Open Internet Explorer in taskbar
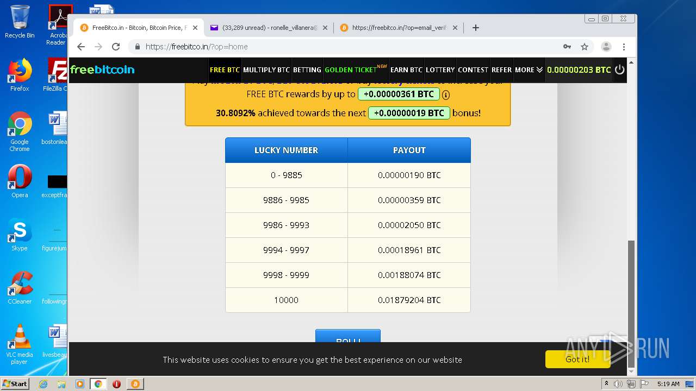The width and height of the screenshot is (696, 391). click(x=43, y=384)
